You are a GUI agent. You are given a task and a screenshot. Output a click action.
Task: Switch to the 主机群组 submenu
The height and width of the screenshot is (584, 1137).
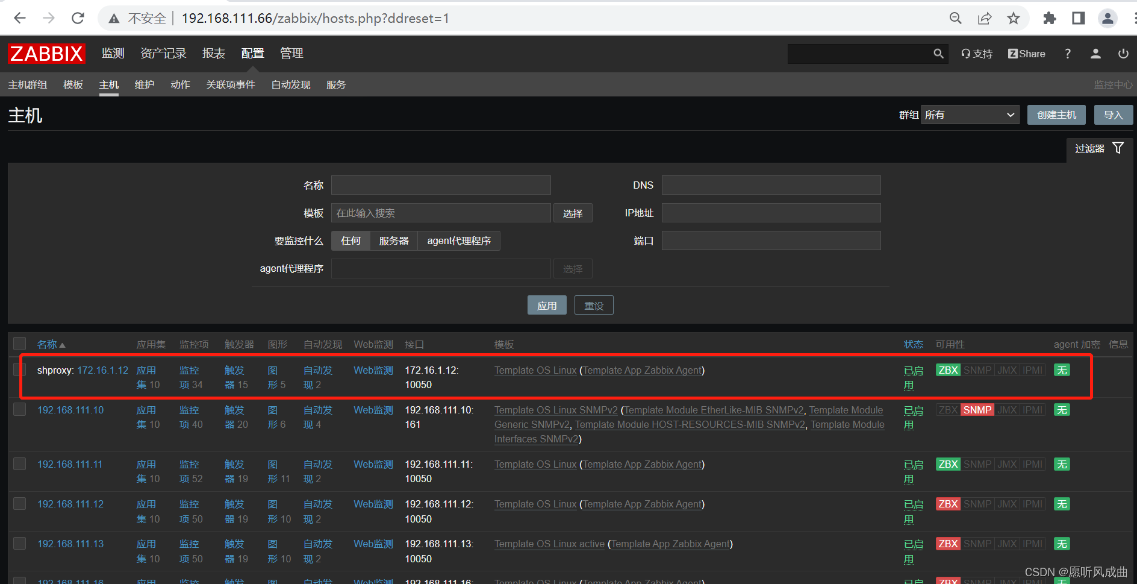click(x=27, y=84)
